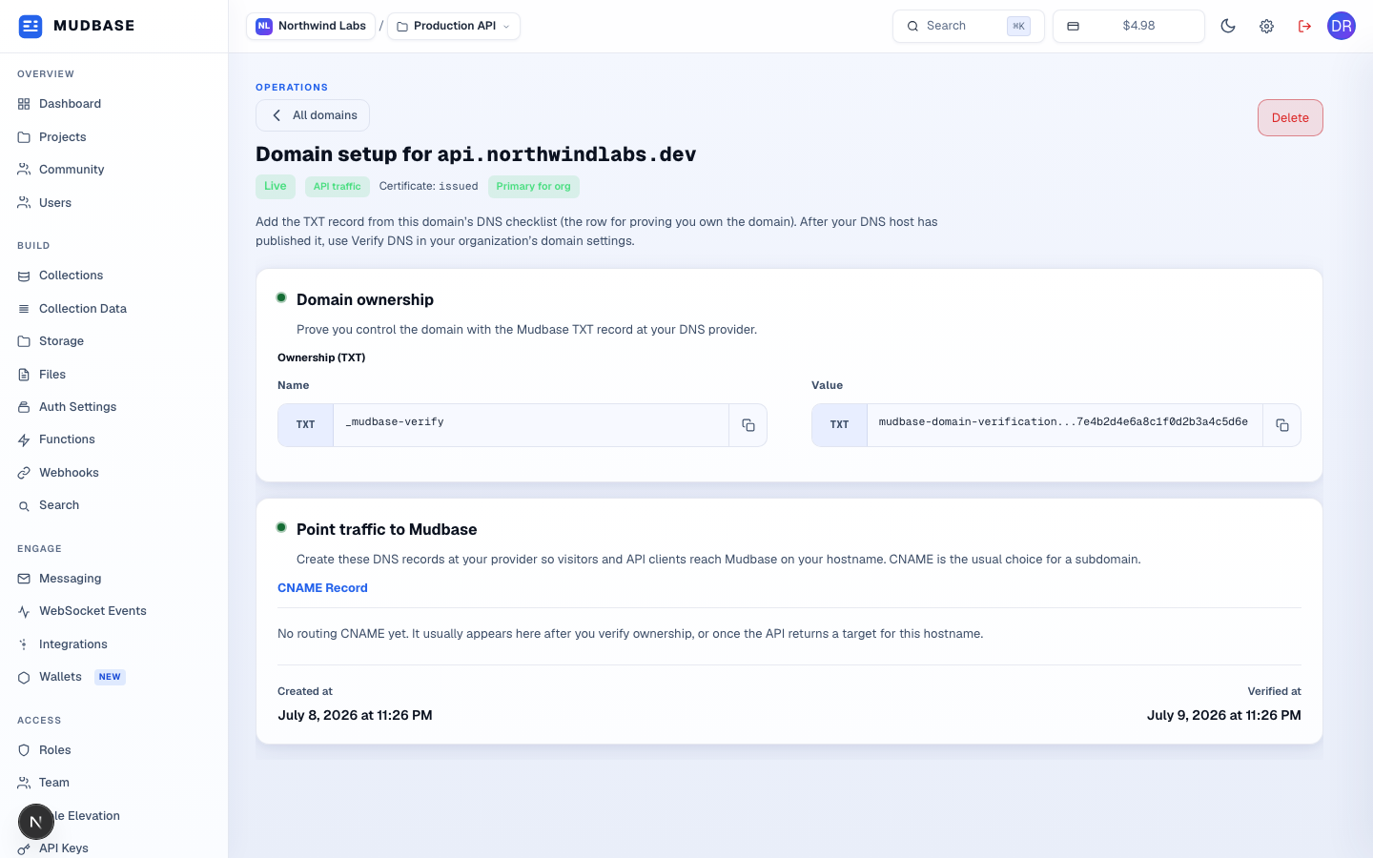Click the _mudbase-verify name field
This screenshot has width=1373, height=858.
click(x=531, y=425)
